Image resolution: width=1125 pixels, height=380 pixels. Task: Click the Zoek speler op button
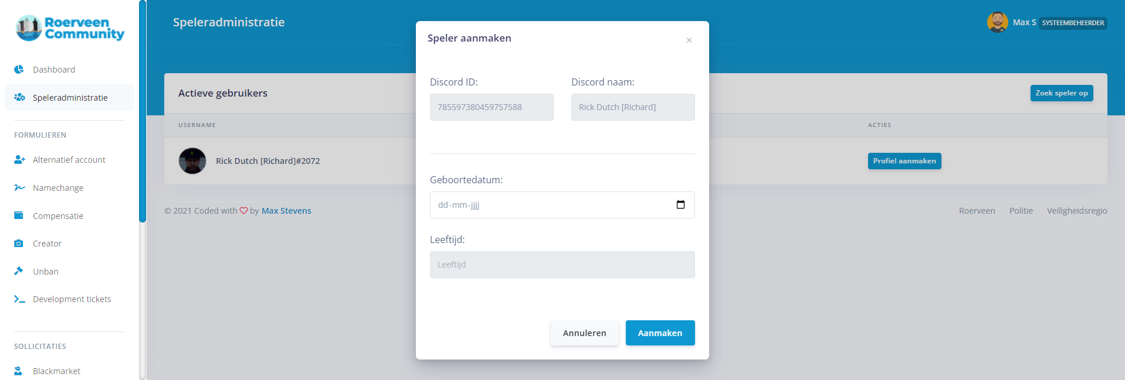click(1061, 93)
